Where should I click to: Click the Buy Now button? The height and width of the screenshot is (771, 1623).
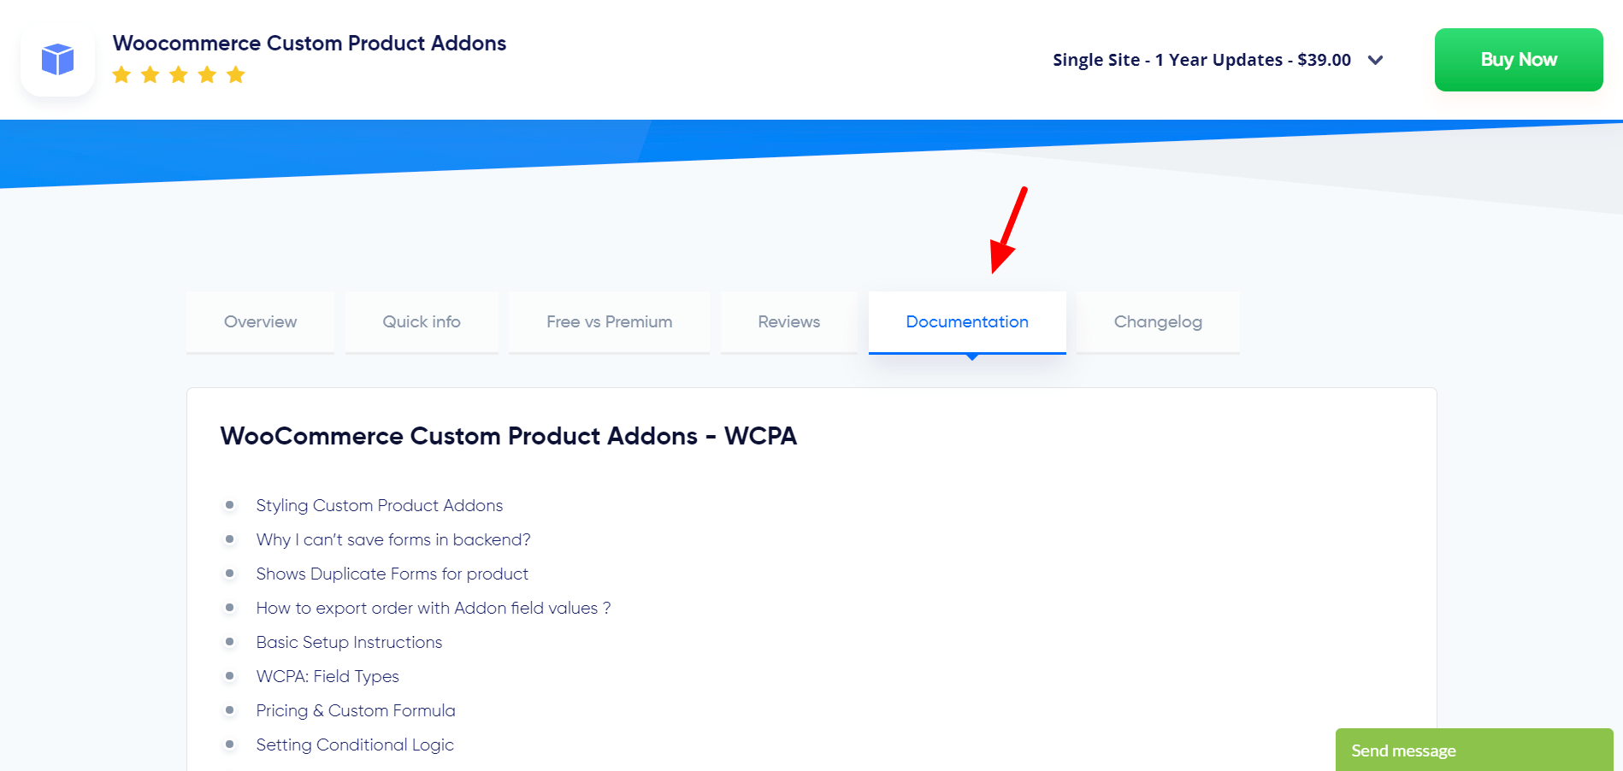1519,60
